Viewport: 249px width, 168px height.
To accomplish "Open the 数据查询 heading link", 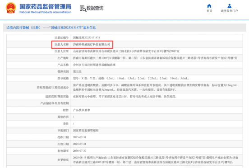I will [95, 8].
